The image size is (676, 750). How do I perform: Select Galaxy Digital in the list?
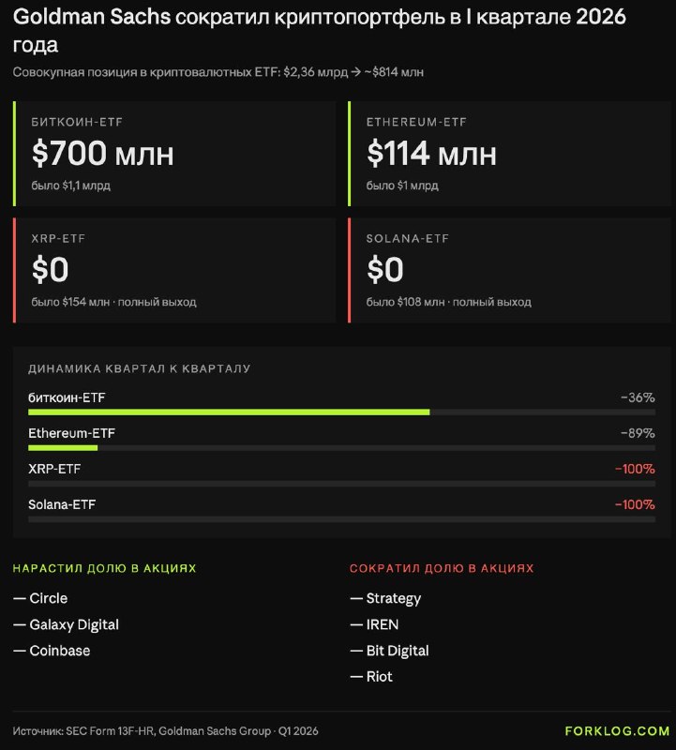[74, 624]
